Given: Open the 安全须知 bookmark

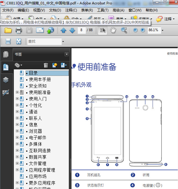Looking at the screenshot, I should (38, 86).
